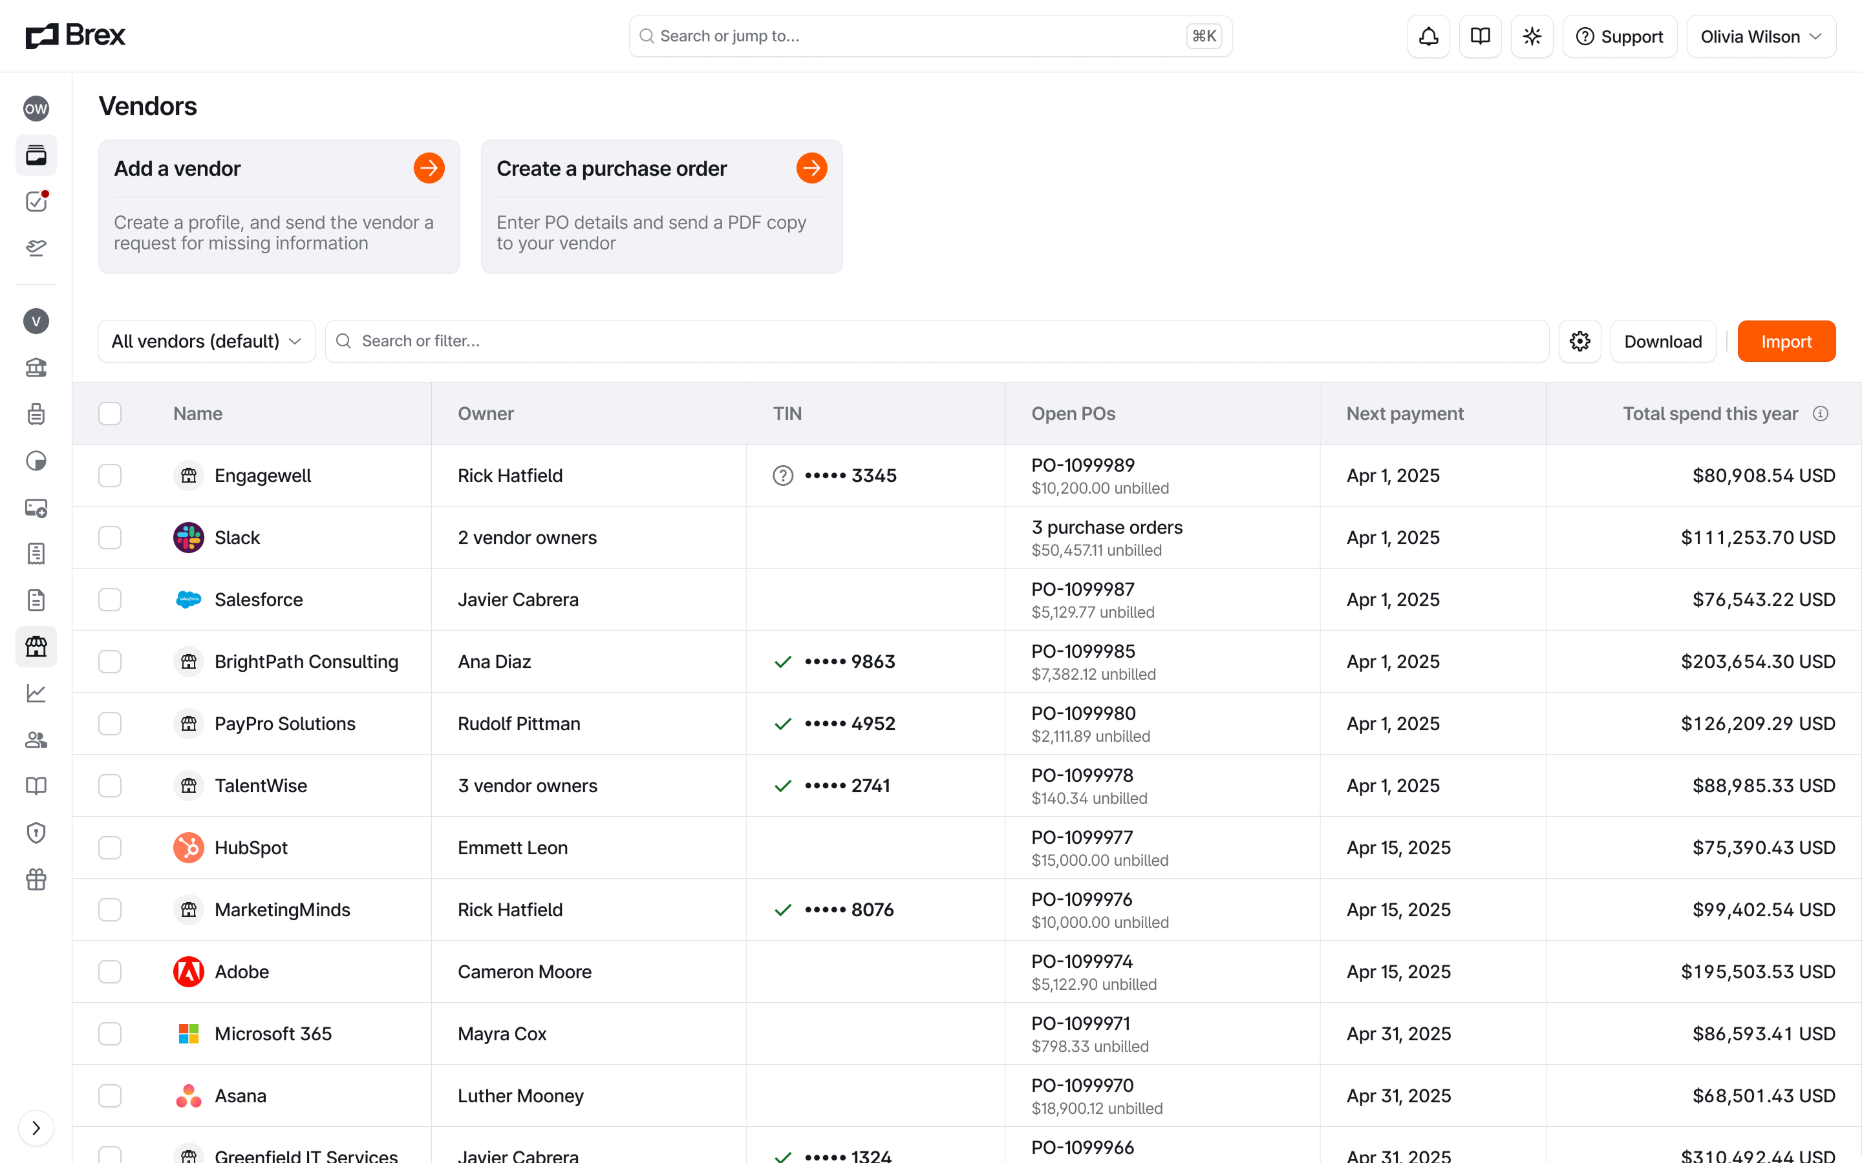Click the orange Import button
1862x1163 pixels.
1786,342
